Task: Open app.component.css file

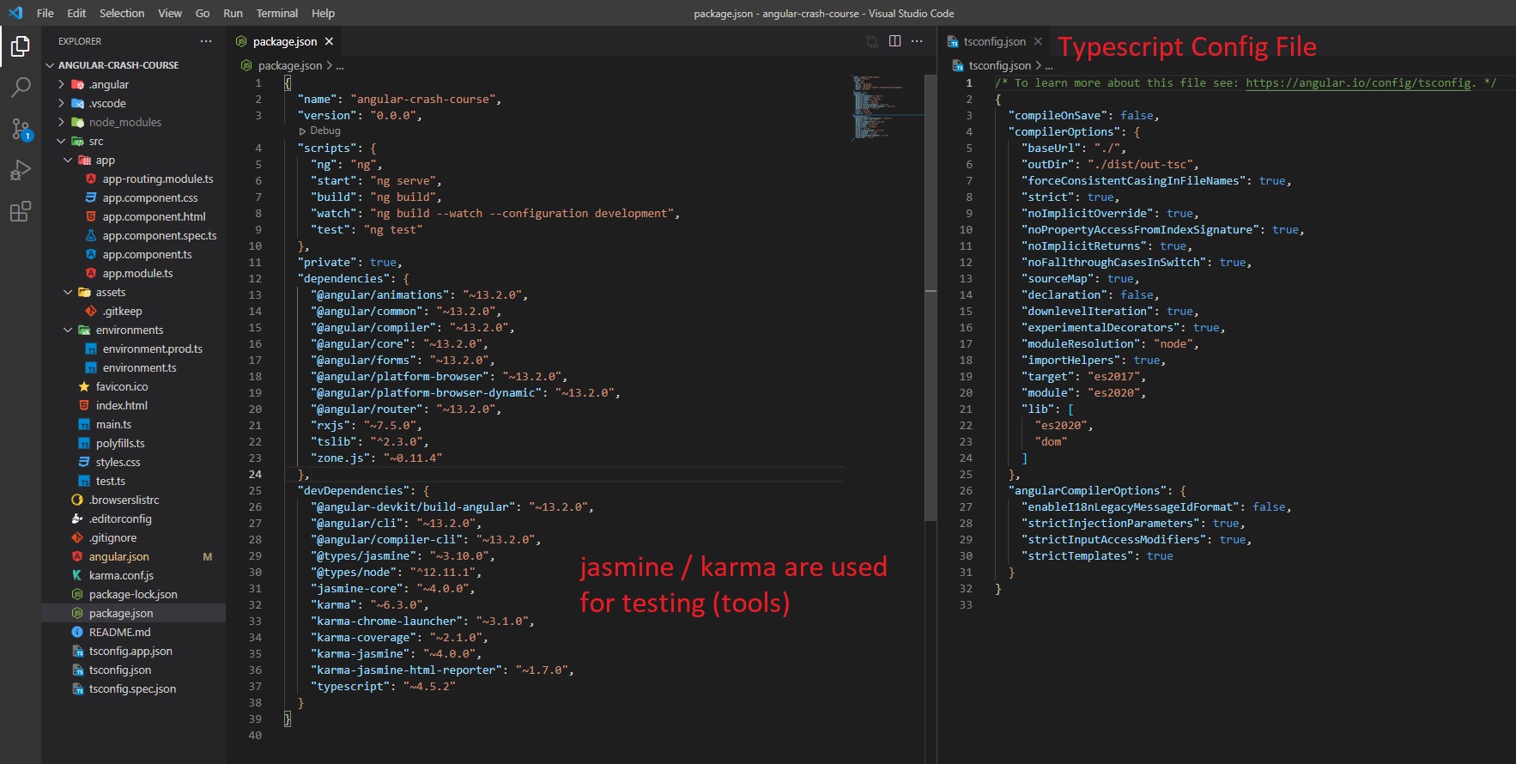Action: [x=133, y=197]
